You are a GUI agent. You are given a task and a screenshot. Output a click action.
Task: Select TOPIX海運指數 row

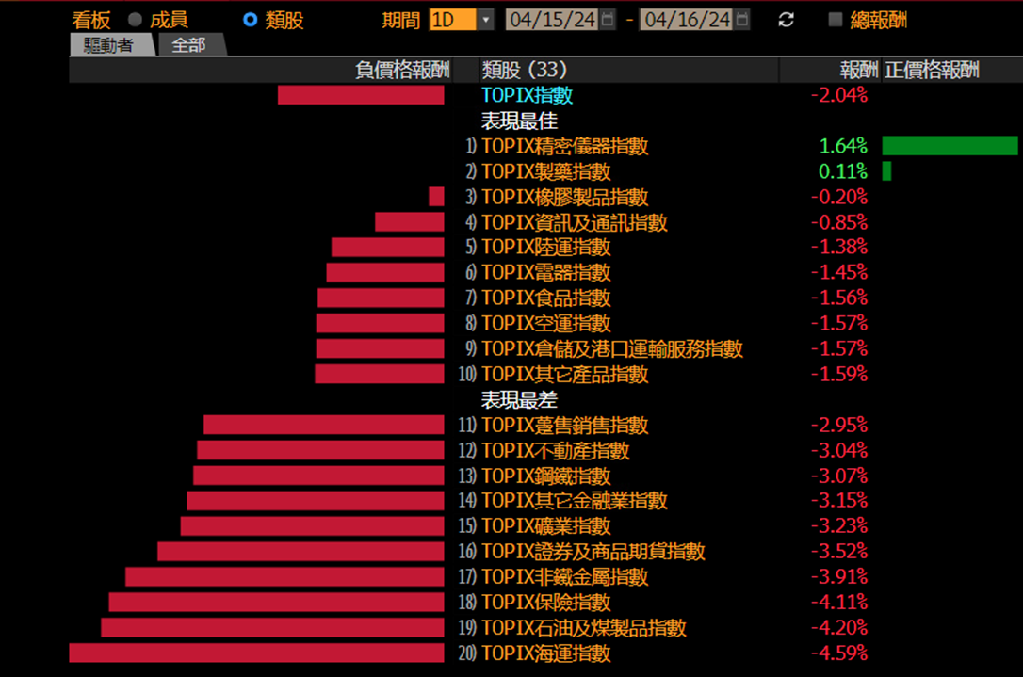tap(546, 653)
